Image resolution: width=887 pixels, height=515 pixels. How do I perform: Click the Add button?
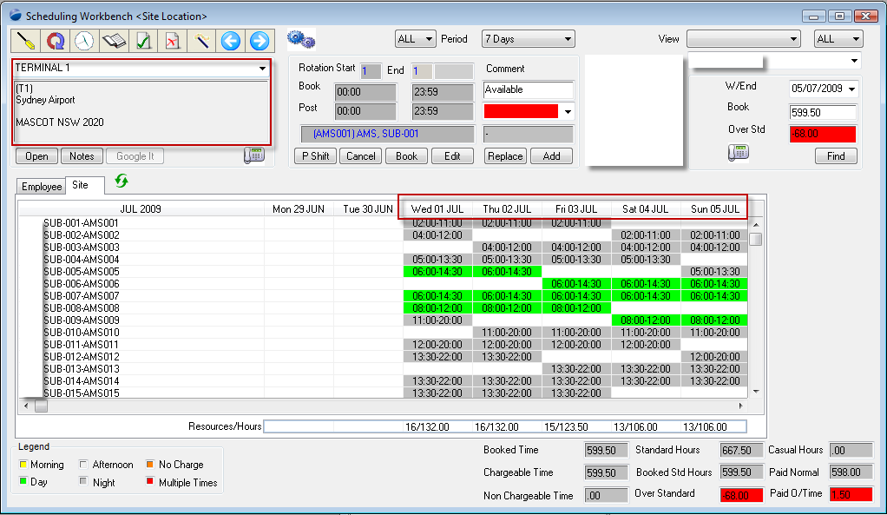point(551,156)
